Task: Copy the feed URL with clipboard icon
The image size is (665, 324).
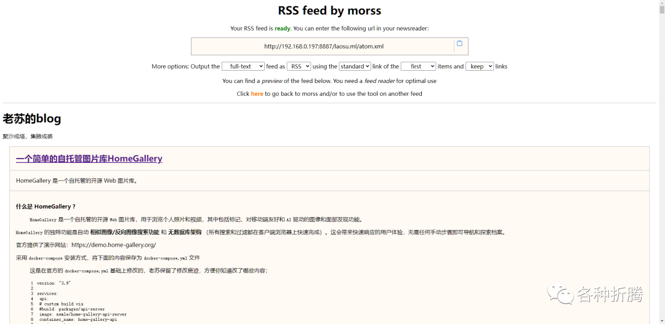Action: point(459,43)
